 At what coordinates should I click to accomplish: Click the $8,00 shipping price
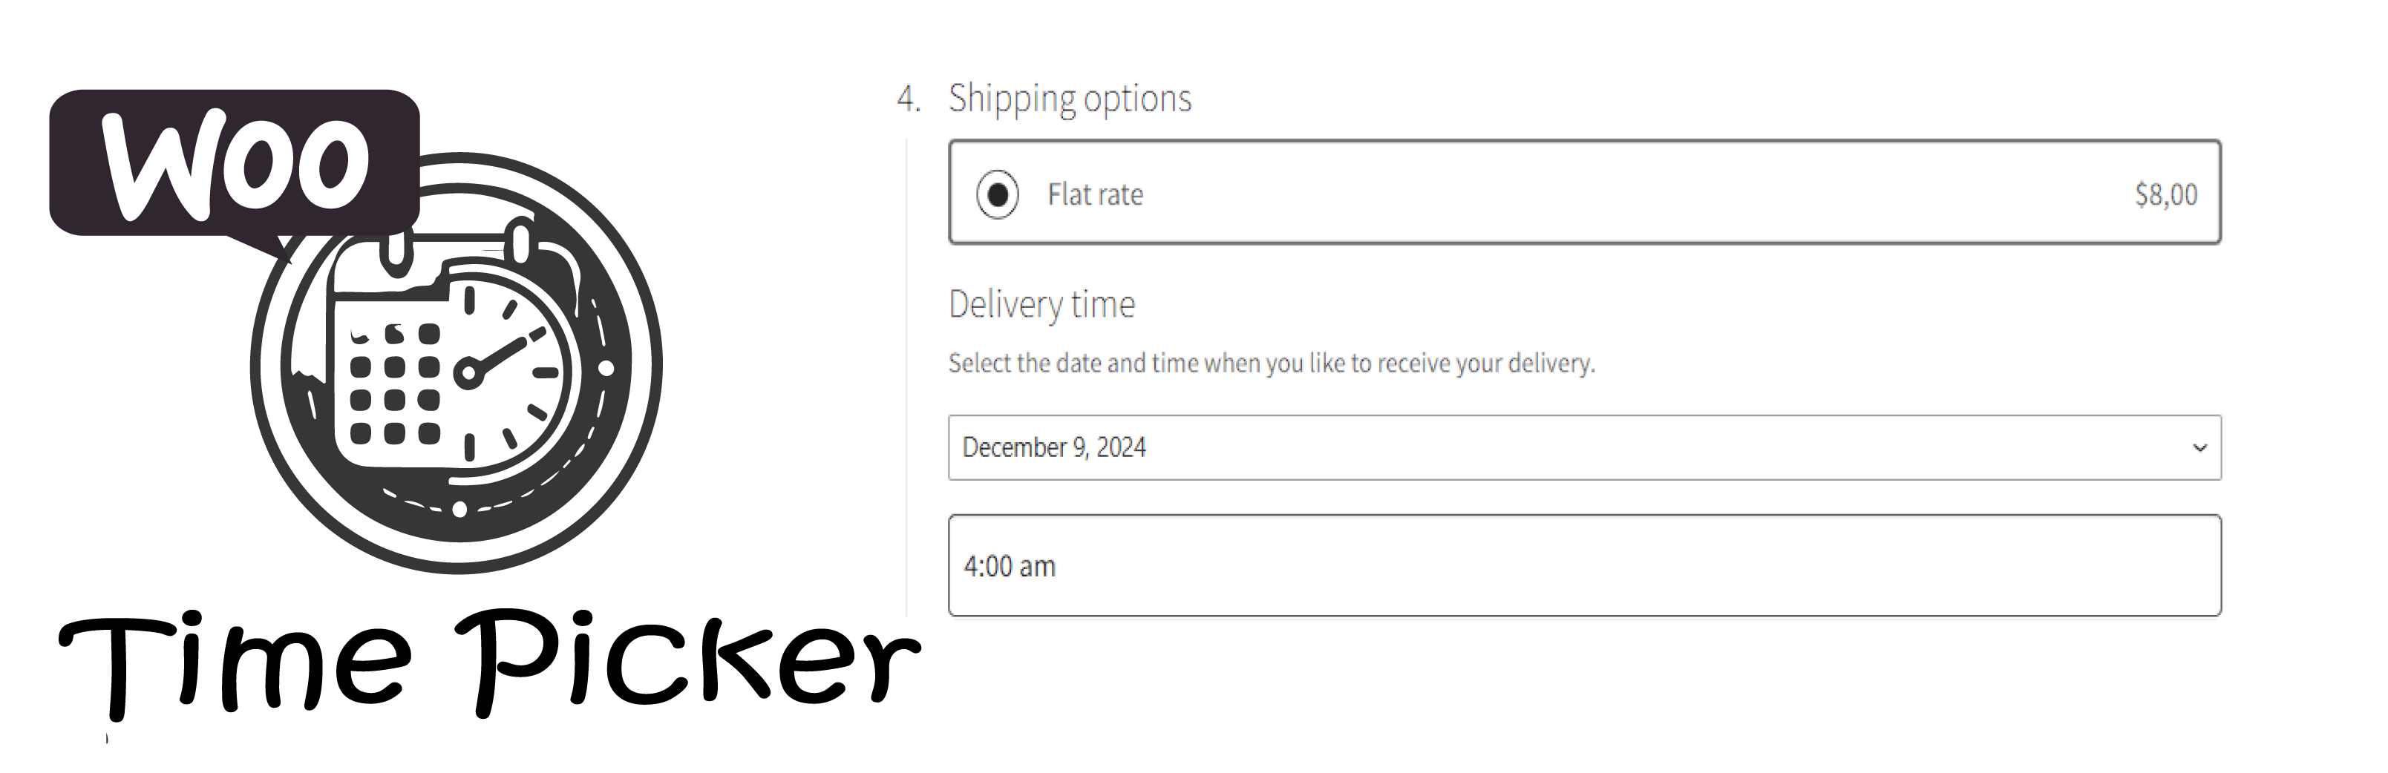pos(2165,194)
